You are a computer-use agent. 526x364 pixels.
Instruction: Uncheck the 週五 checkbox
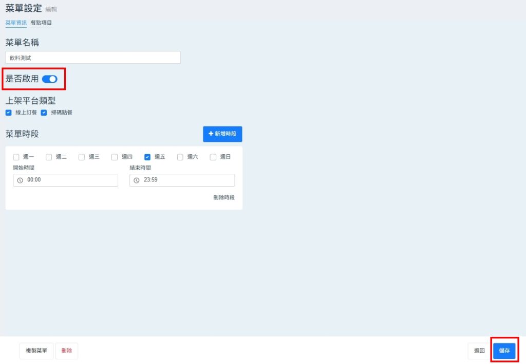[x=147, y=157]
